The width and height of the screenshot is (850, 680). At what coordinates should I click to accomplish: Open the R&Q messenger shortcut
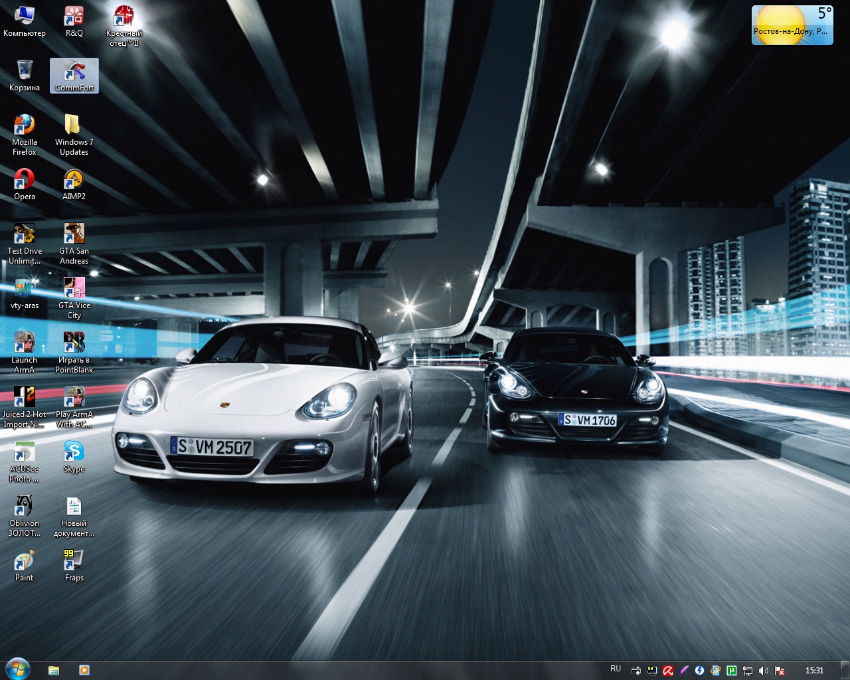coord(74,21)
